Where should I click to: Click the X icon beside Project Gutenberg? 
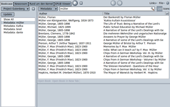pyautogui.click(x=33, y=9)
